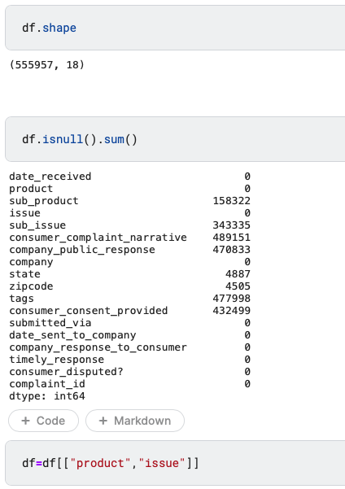
Task: Click the consumer_disputed? output row
Action: [129, 372]
